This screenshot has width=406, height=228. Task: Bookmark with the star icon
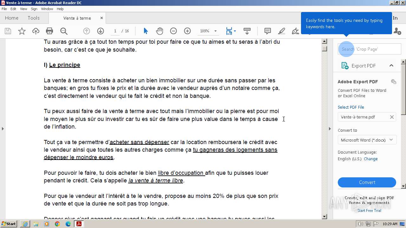[22, 31]
